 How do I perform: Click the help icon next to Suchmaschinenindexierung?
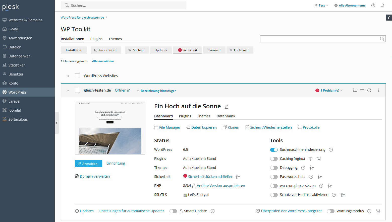click(331, 150)
